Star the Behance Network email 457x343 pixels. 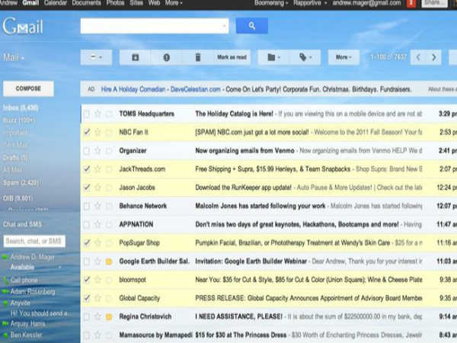point(97,206)
